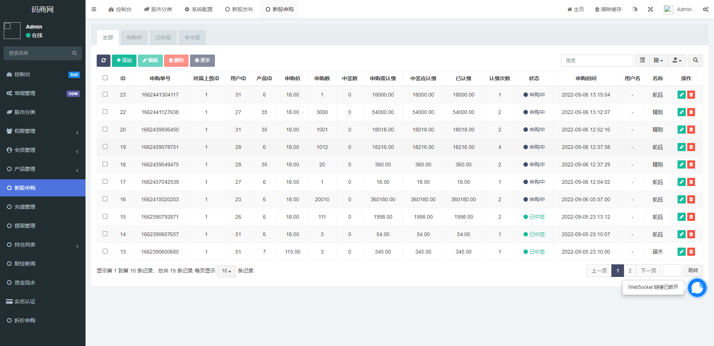This screenshot has height=346, width=714.
Task: Click the green 添加 button
Action: pyautogui.click(x=124, y=61)
